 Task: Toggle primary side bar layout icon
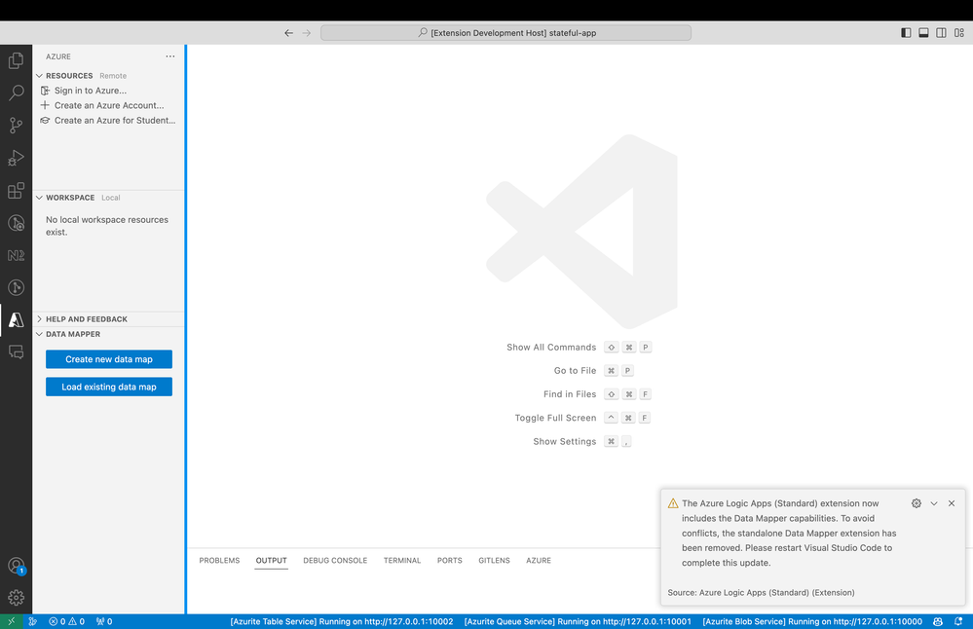(906, 33)
